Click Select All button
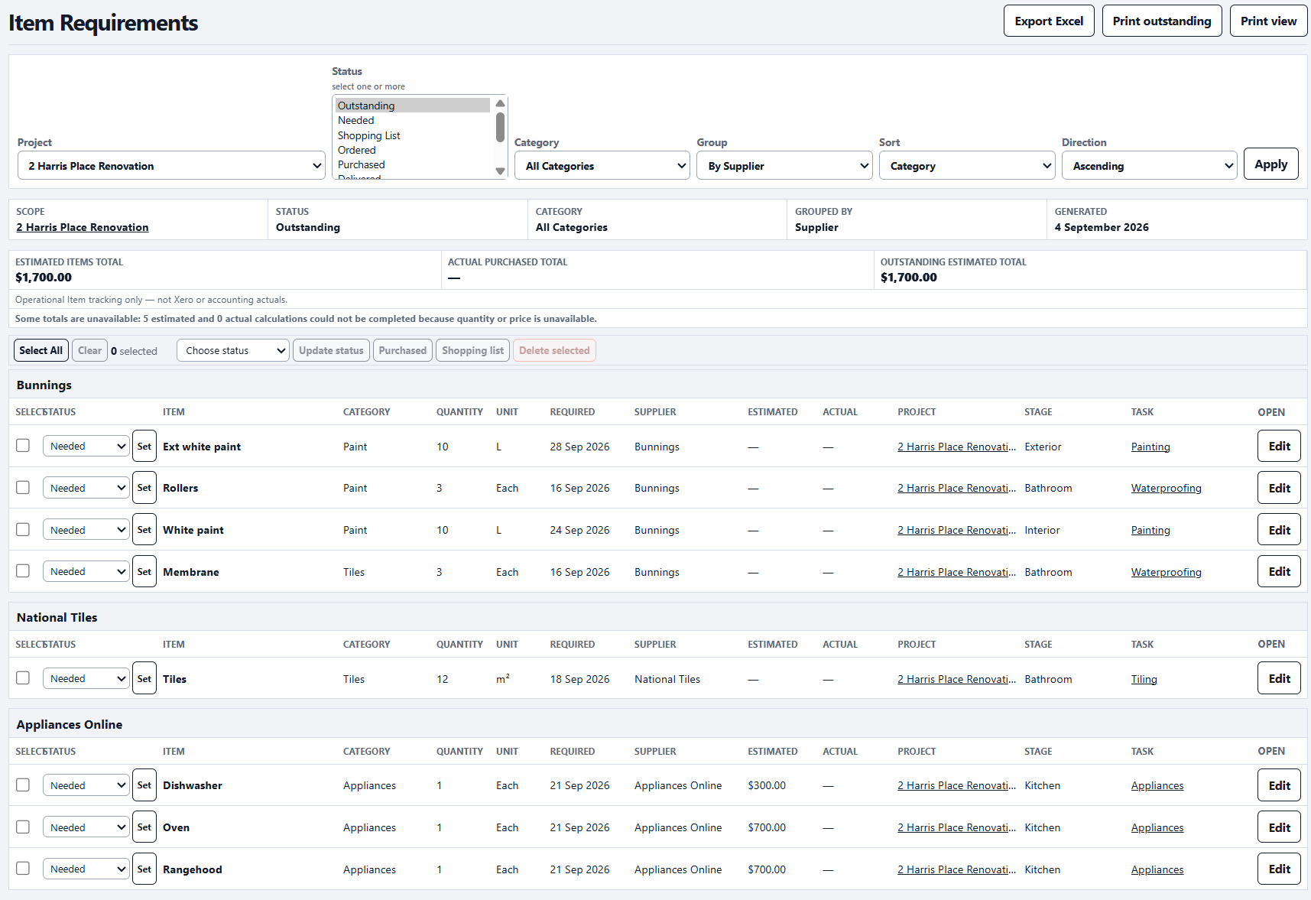1311x900 pixels. click(41, 350)
